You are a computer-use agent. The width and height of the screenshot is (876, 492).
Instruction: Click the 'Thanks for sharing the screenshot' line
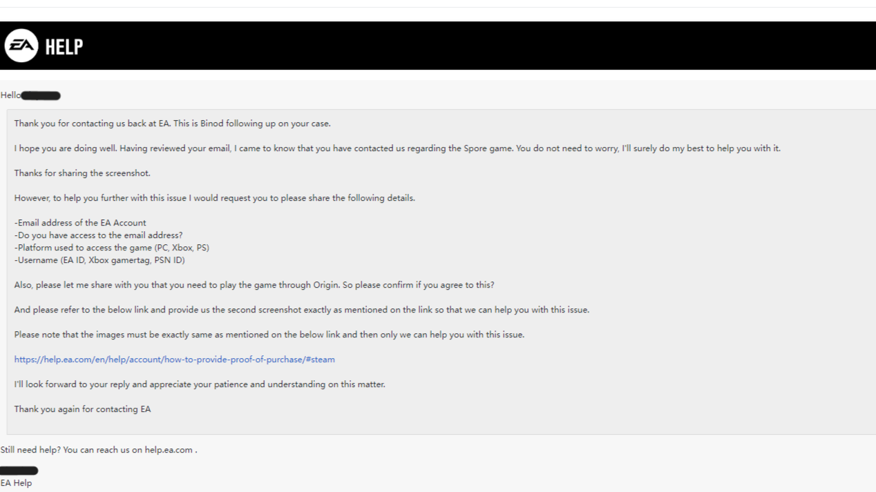point(82,173)
